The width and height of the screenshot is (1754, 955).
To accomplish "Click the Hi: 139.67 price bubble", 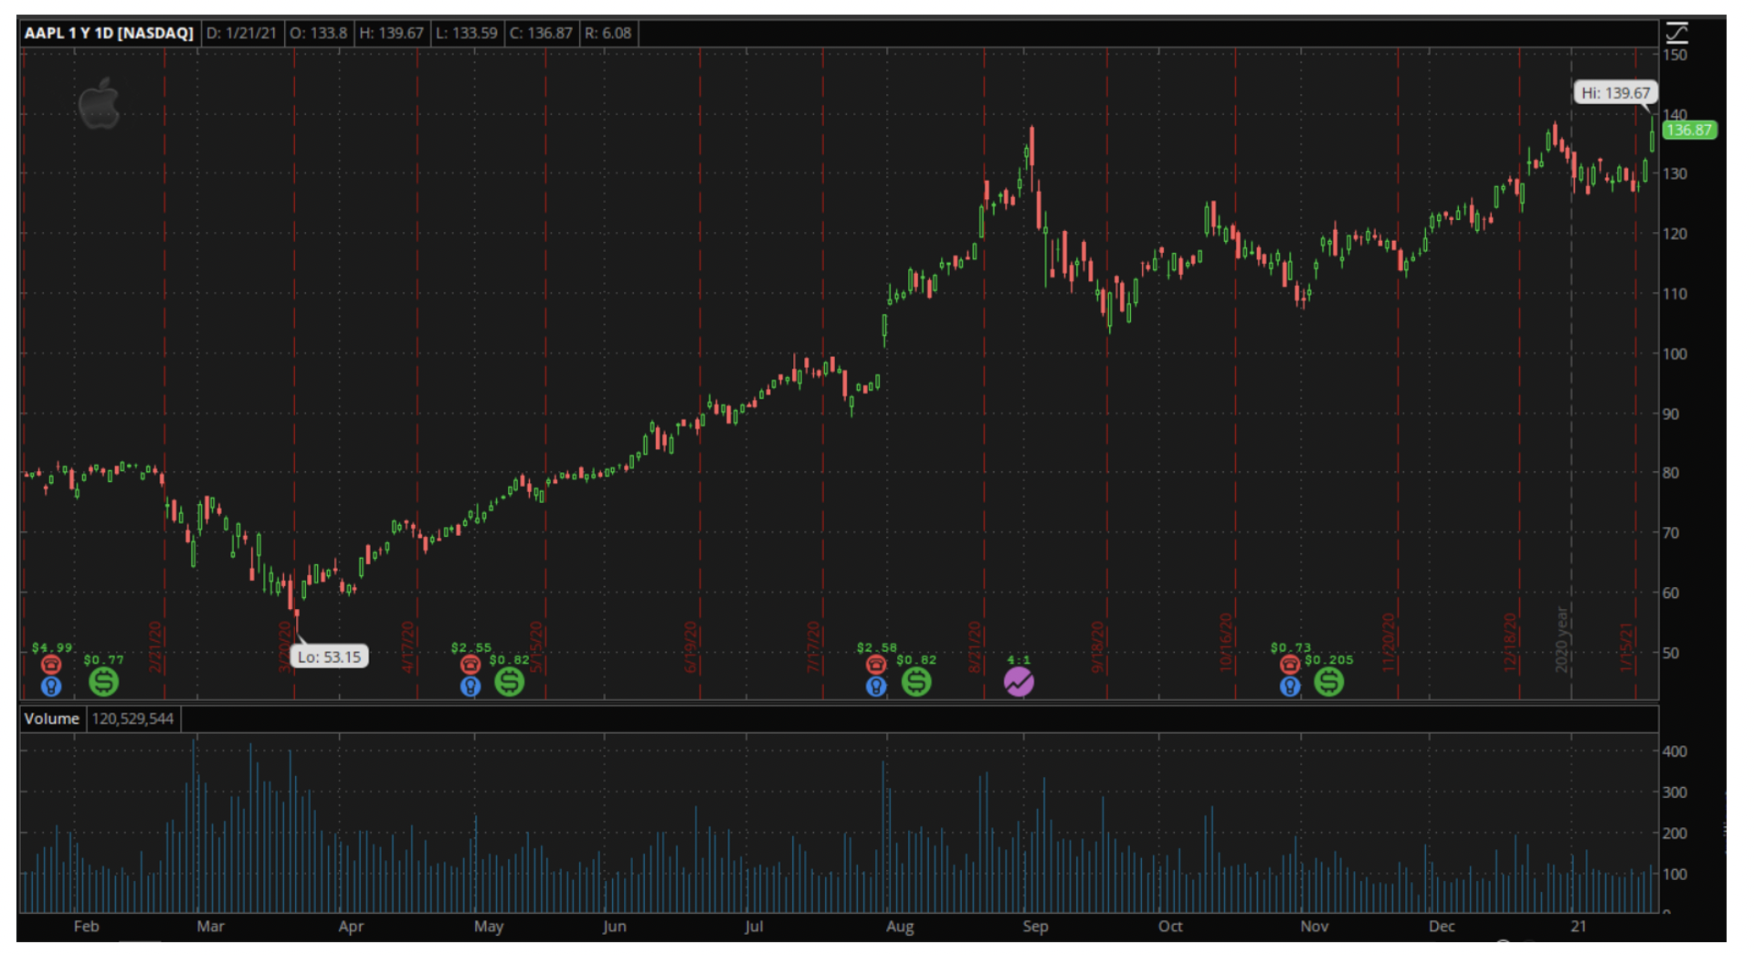I will click(x=1615, y=92).
